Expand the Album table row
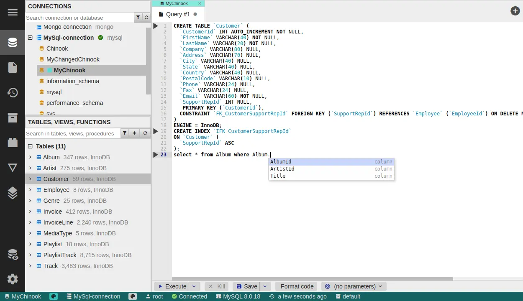Image resolution: width=523 pixels, height=301 pixels. pos(30,157)
